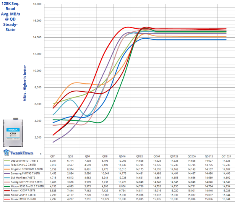Click SMI MonTitan QD16 cell value 13,726
The width and height of the screenshot is (237, 217).
click(122, 178)
